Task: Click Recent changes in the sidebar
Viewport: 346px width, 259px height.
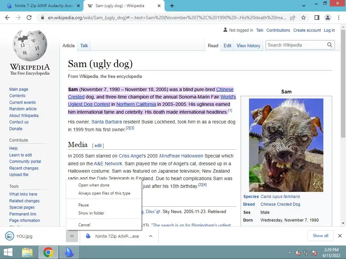Action: click(24, 168)
